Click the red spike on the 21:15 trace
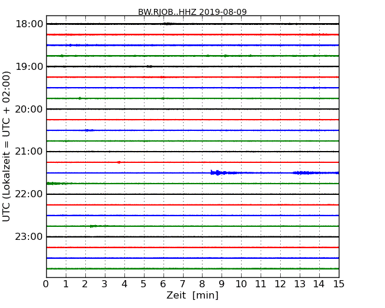Image resolution: width=385 pixels, height=308 pixels. [119, 162]
